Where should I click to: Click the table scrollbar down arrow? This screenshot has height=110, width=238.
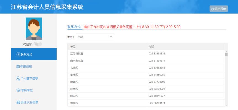point(226,105)
